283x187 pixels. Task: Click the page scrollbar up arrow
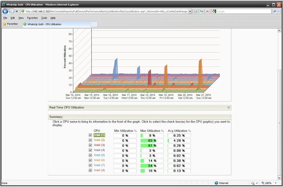[279, 30]
